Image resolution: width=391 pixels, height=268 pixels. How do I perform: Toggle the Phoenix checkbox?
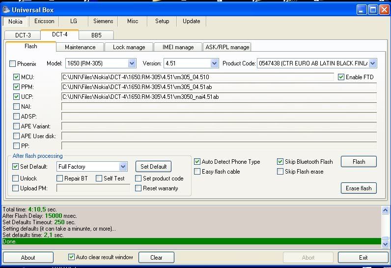tap(12, 63)
